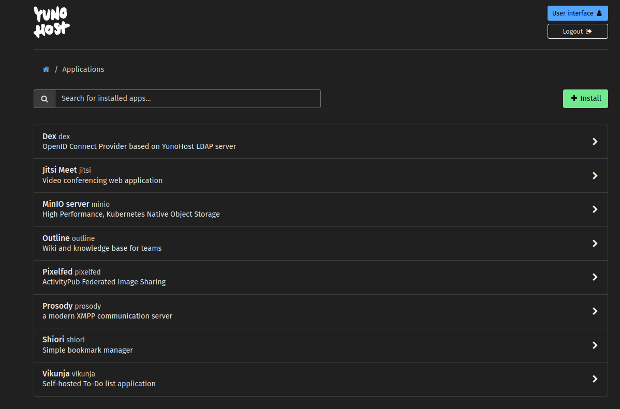Click the Logout button
The height and width of the screenshot is (409, 620).
[x=577, y=31]
